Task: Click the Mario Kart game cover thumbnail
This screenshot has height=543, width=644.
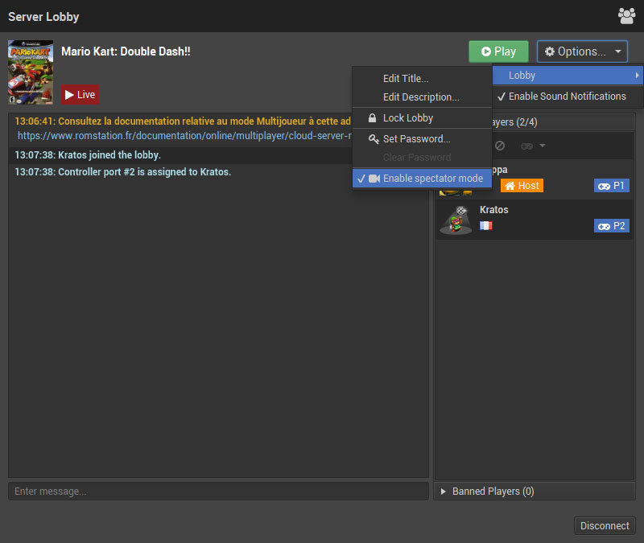Action: 31,72
